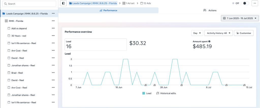Select the Lead metric card showing 16
Viewport: 260px width, 108px height.
pos(95,45)
